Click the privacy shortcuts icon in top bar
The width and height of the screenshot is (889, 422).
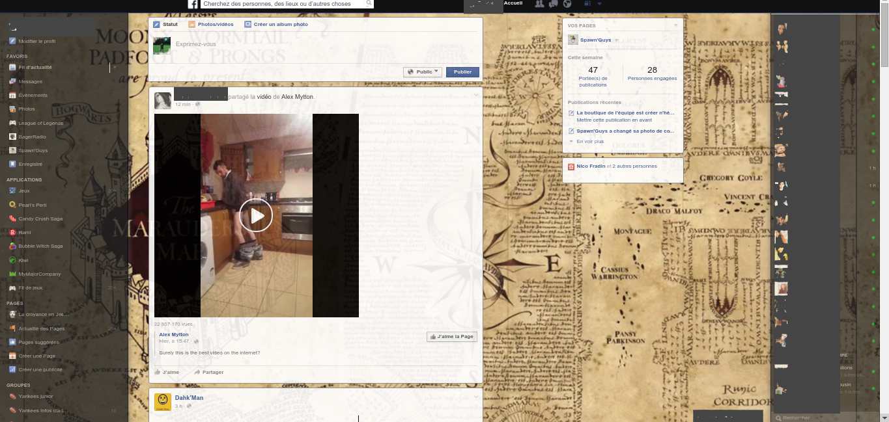click(x=587, y=4)
